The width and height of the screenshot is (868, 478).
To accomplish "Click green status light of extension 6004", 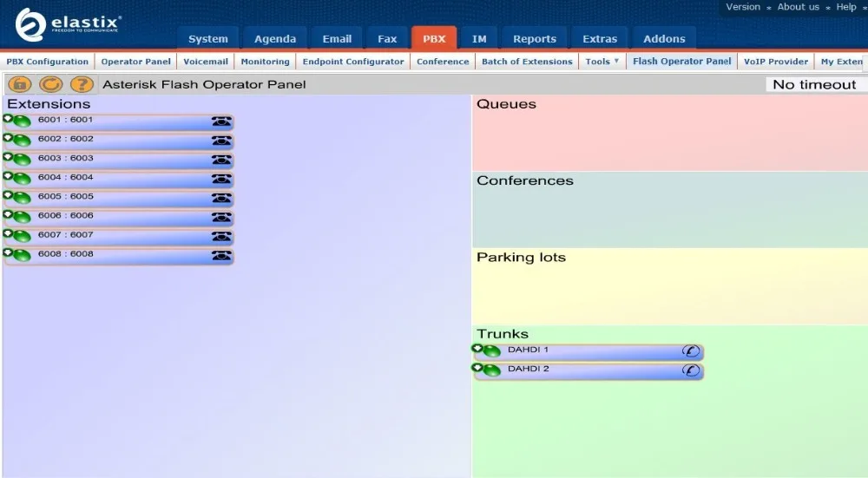I will [x=23, y=179].
